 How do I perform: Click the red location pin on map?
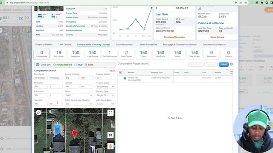(75, 134)
